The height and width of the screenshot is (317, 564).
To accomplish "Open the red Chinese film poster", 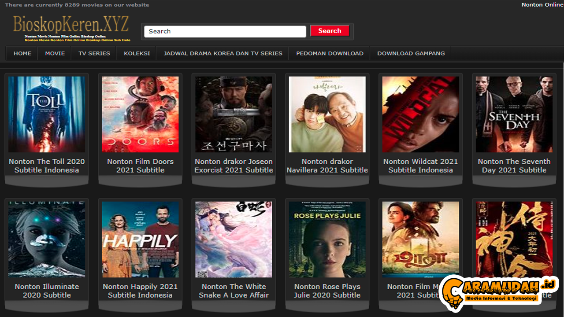I will point(514,240).
